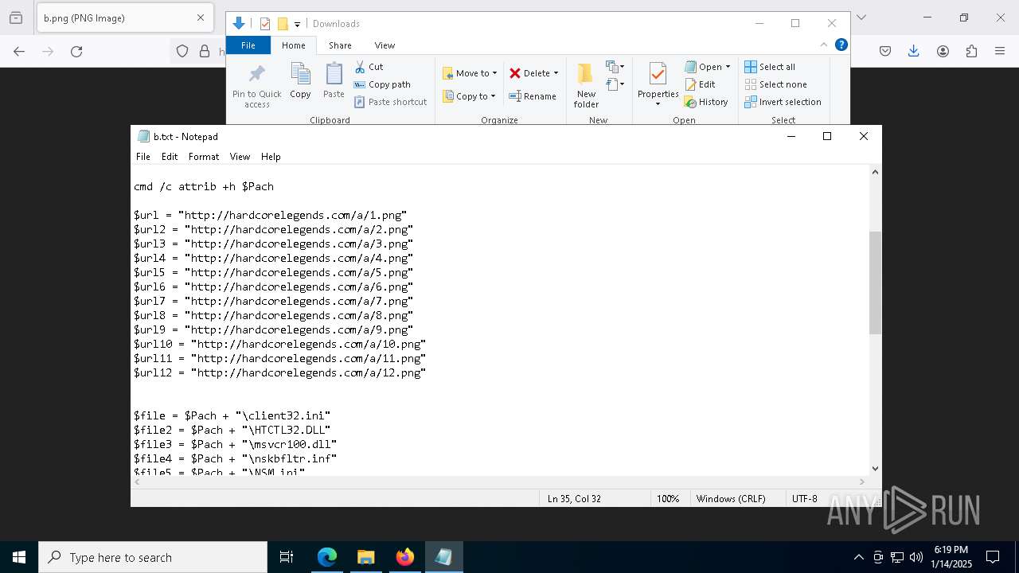Open the notification center icon
Screen dimensions: 1019x573
[993, 557]
